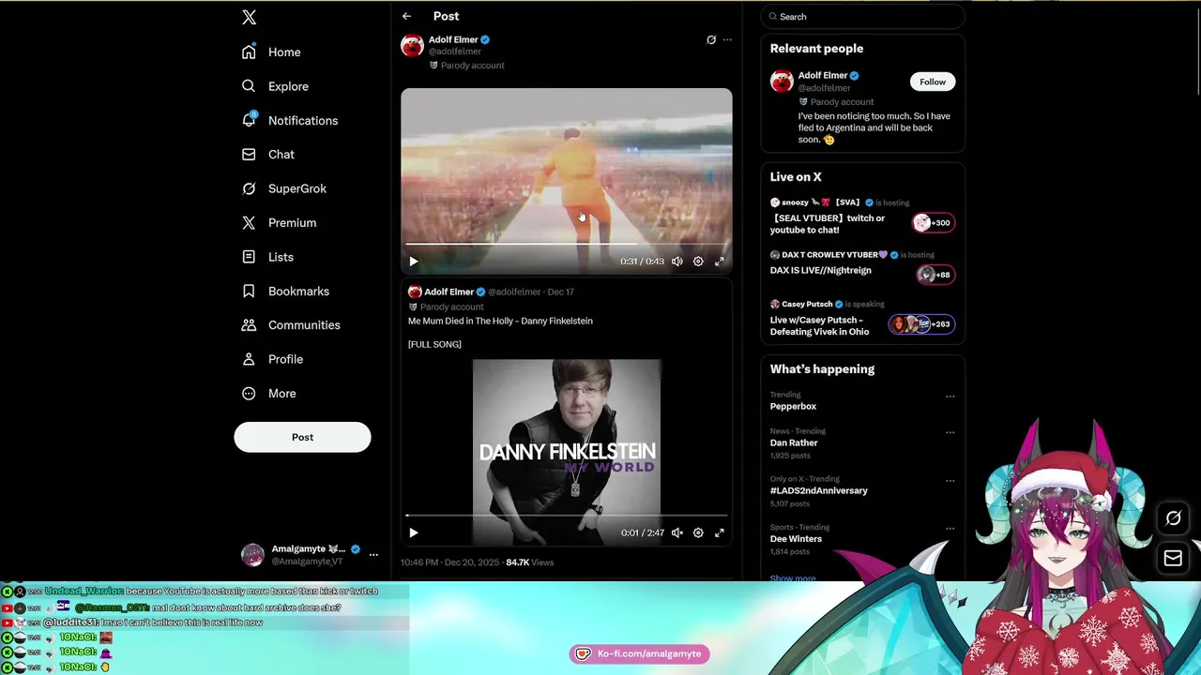Open the post's three-dot more menu
This screenshot has width=1201, height=675.
pyautogui.click(x=727, y=40)
